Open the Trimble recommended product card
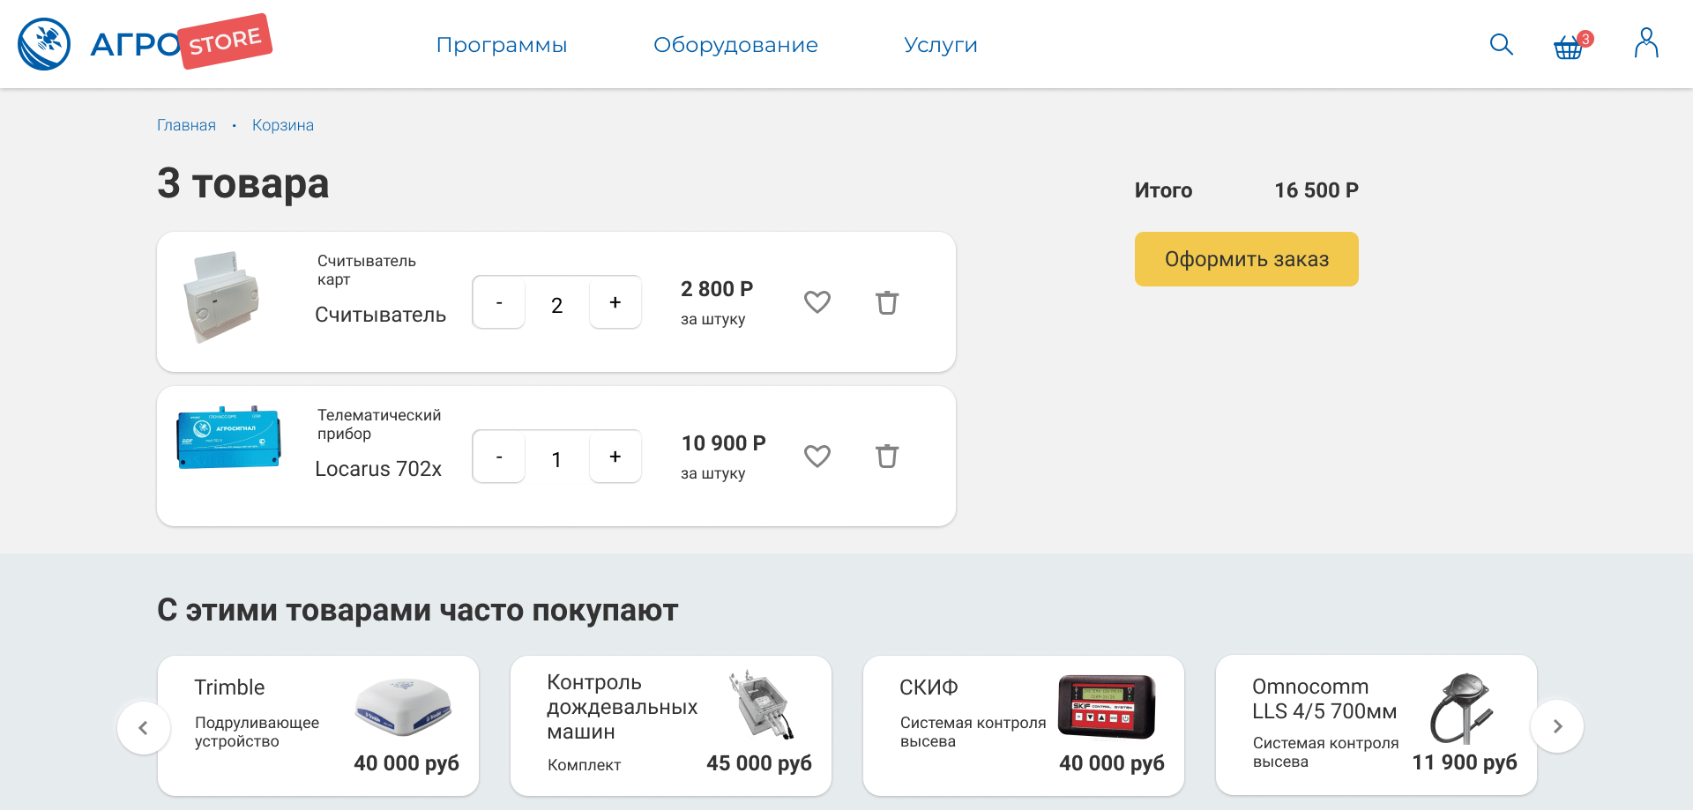1693x810 pixels. [318, 725]
